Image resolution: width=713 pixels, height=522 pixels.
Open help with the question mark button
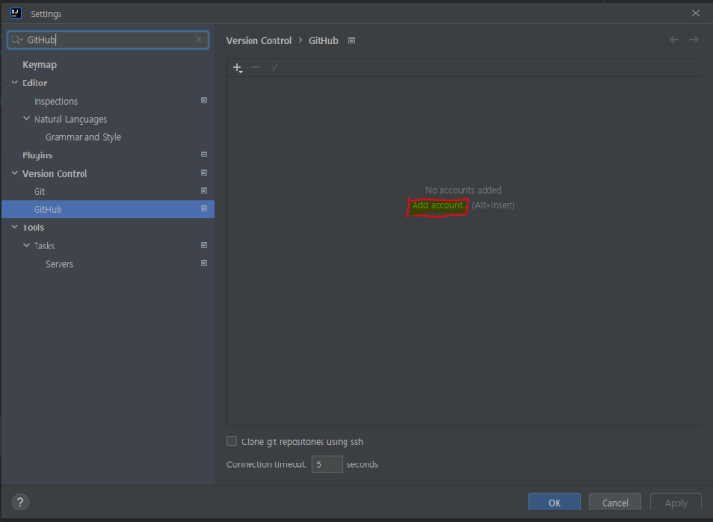20,502
